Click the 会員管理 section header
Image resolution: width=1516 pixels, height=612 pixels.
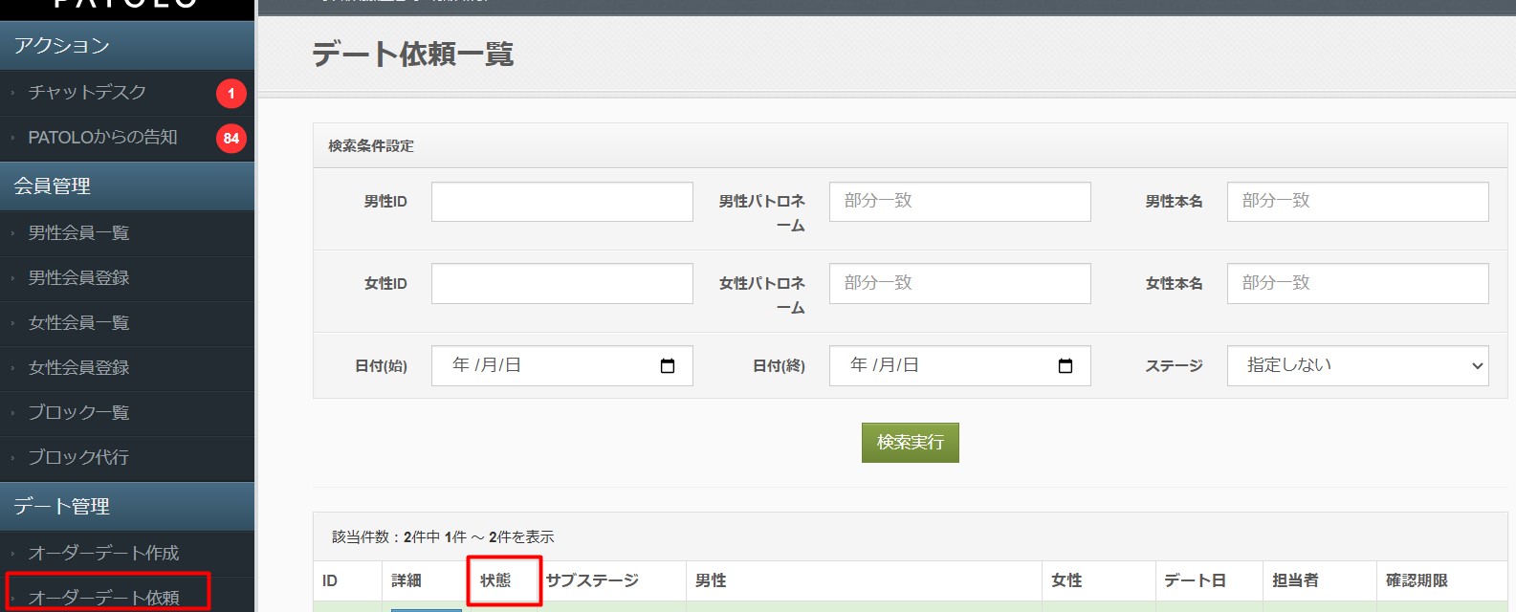[x=127, y=186]
